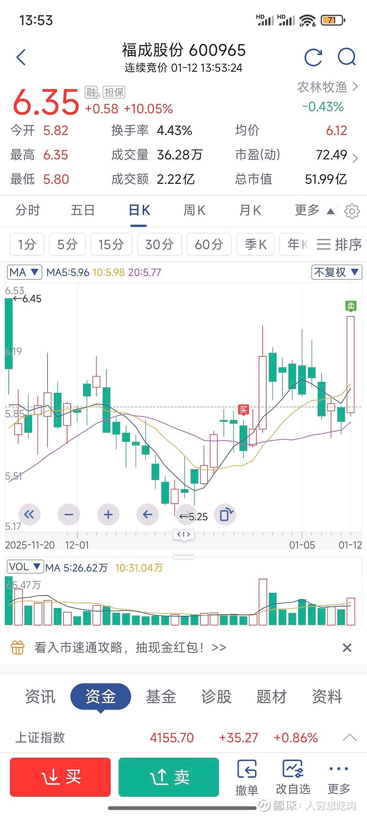Screen dimensions: 367x817
Task: Zoom out chart with minus button
Action: point(69,515)
